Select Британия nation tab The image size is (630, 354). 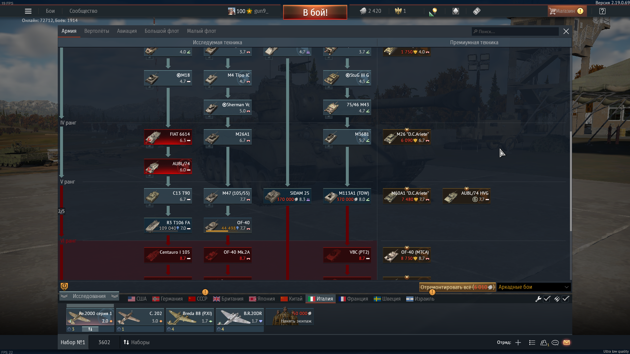click(228, 299)
